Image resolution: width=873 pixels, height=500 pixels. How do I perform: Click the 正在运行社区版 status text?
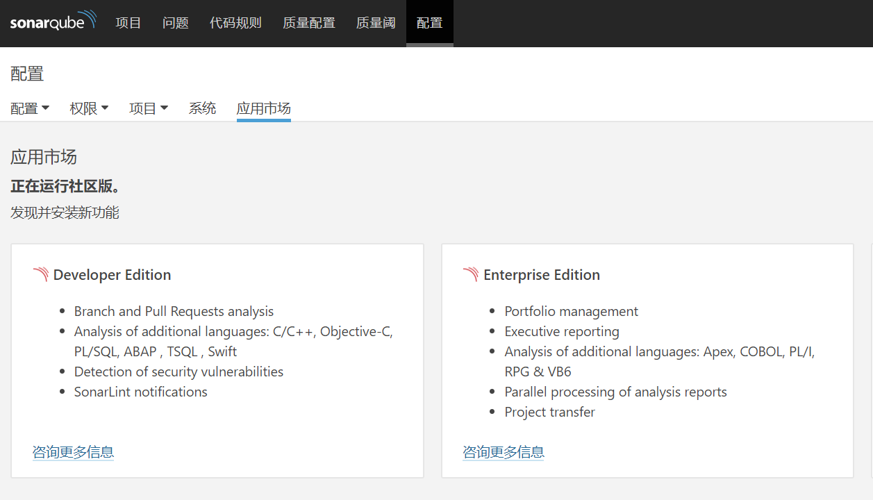coord(66,187)
